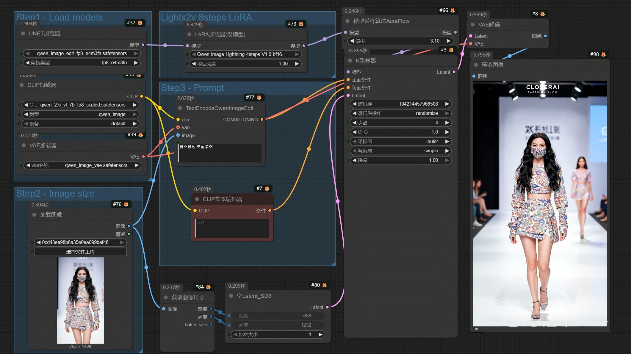Image resolution: width=631 pixels, height=354 pixels.
Task: Click the fox icon beside #77 badge
Action: pos(259,97)
